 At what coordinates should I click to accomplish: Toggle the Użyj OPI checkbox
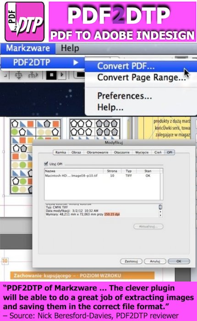[x=46, y=164]
